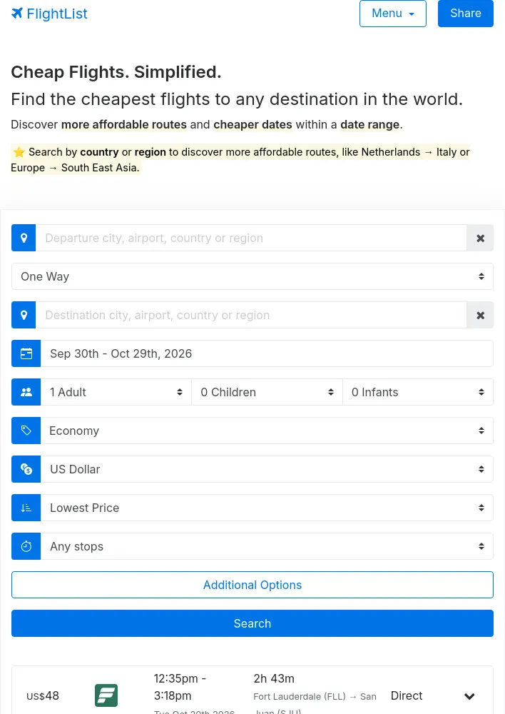Open the 1 Adult passenger dropdown

click(x=116, y=392)
